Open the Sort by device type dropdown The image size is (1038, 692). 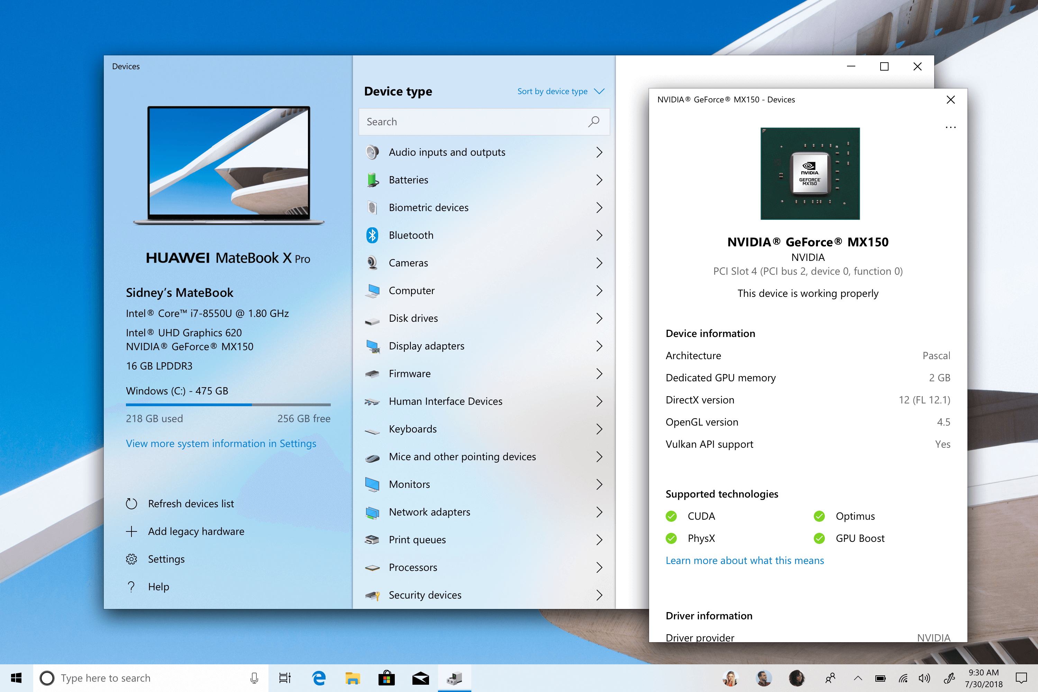coord(561,91)
